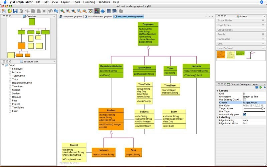Screen dimensions: 267x167
Task: Click the print toolbar icon
Action: [x=21, y=11]
